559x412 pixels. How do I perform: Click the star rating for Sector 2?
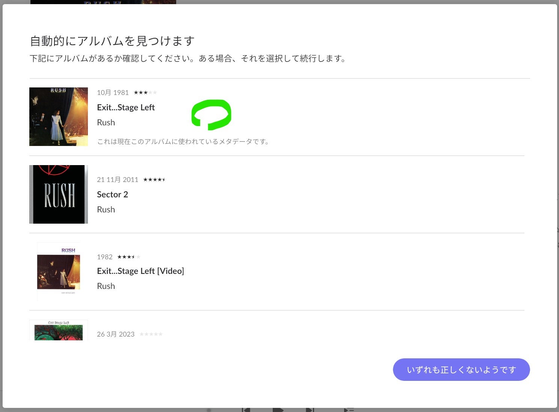tap(154, 180)
